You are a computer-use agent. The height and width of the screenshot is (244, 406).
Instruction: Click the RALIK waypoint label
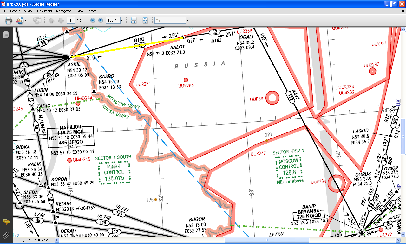[x=34, y=164]
